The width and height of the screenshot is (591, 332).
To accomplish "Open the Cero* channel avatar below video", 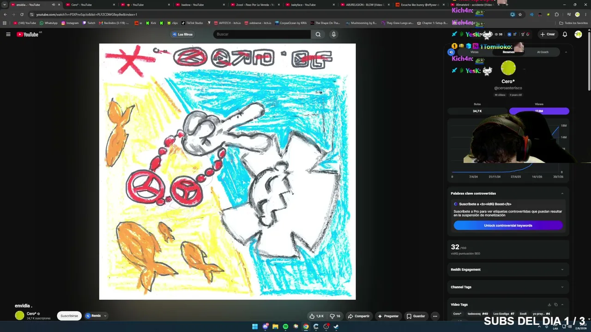I will tap(19, 315).
